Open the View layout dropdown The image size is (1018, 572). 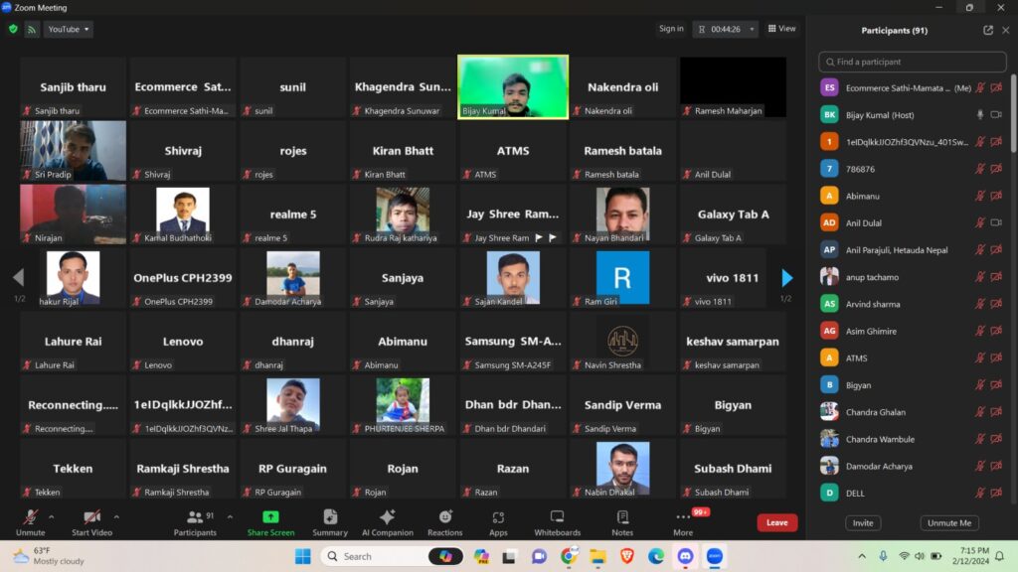point(781,29)
